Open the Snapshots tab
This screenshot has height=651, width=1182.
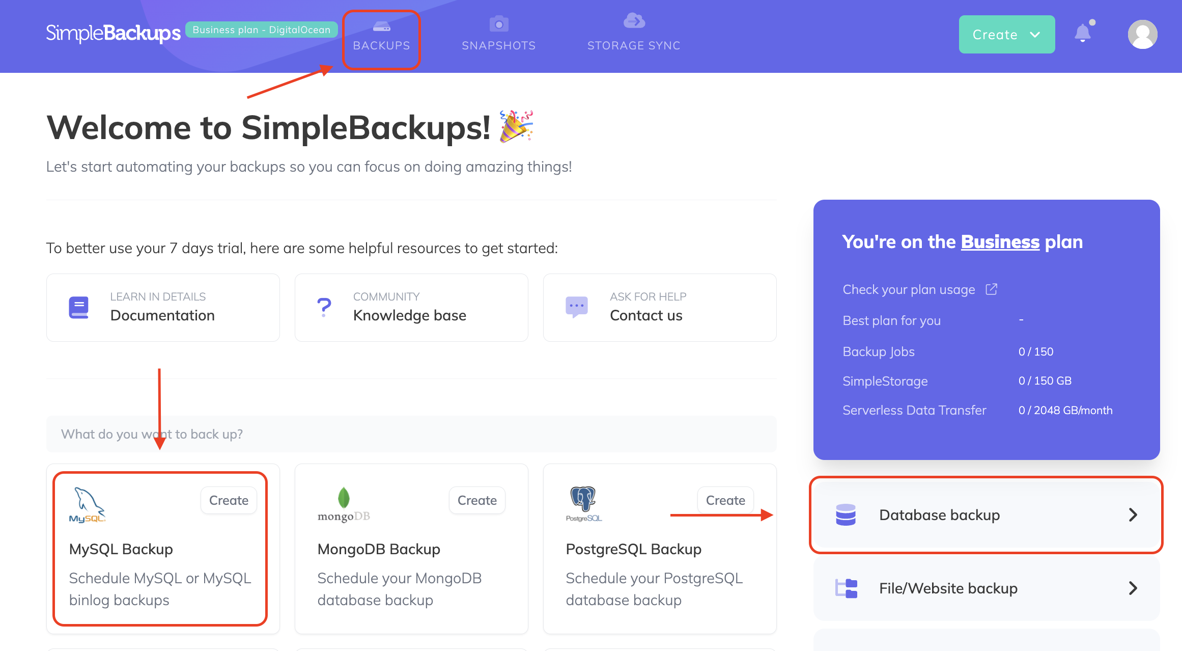coord(498,35)
